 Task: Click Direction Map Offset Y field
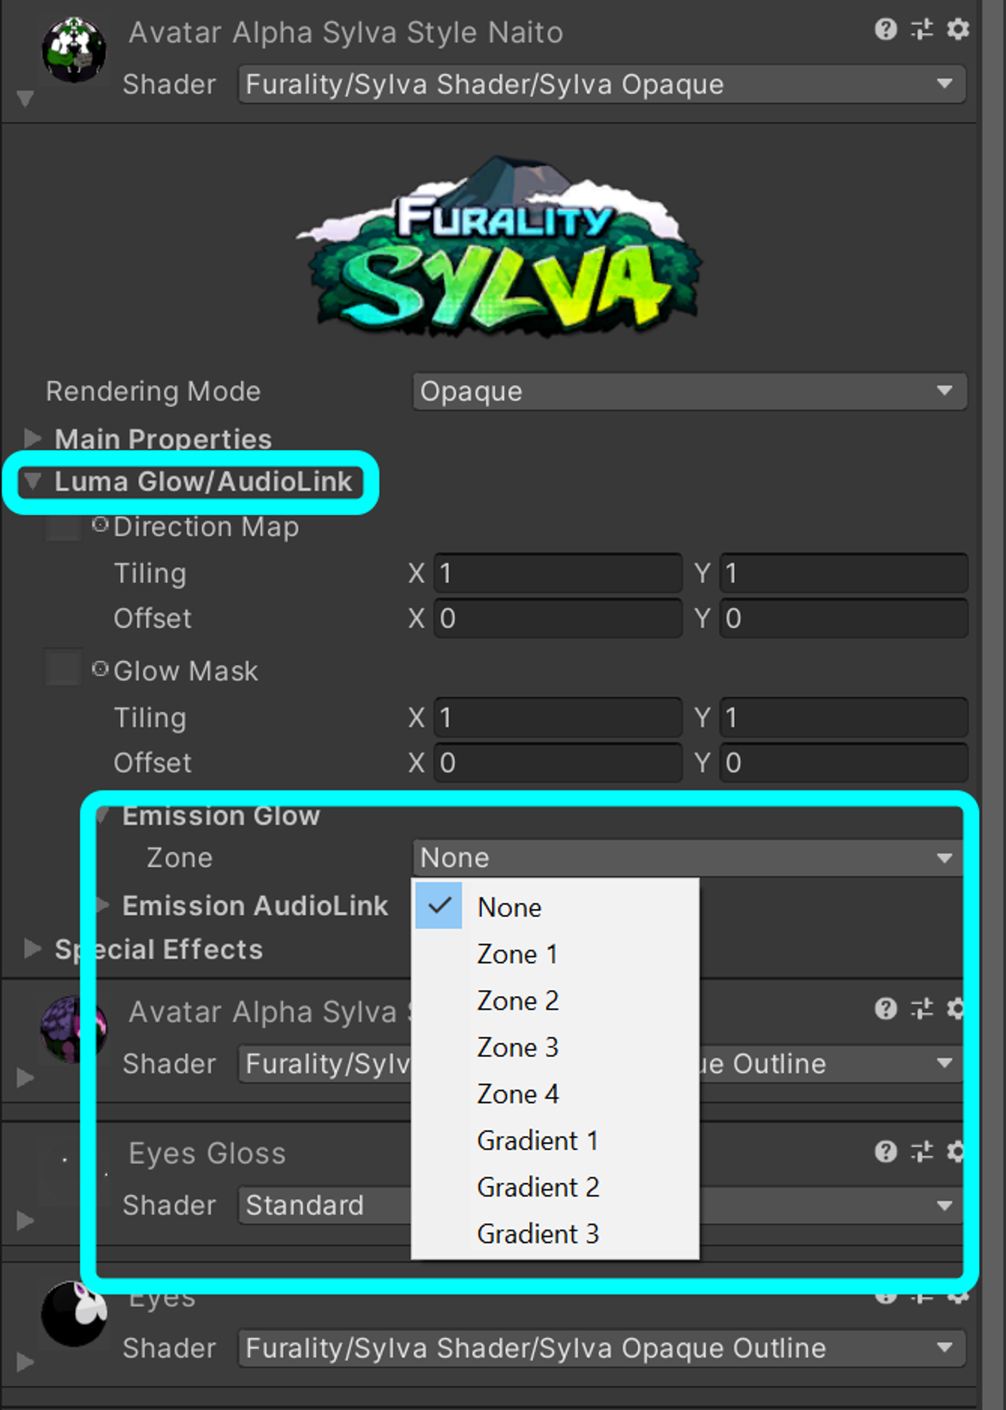pyautogui.click(x=844, y=619)
